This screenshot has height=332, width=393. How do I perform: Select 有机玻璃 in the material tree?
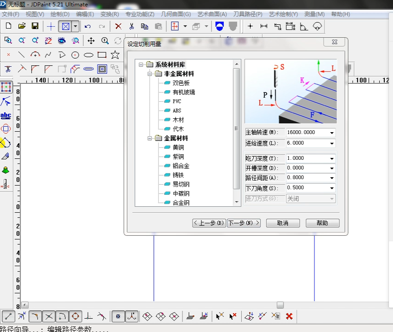pyautogui.click(x=183, y=92)
